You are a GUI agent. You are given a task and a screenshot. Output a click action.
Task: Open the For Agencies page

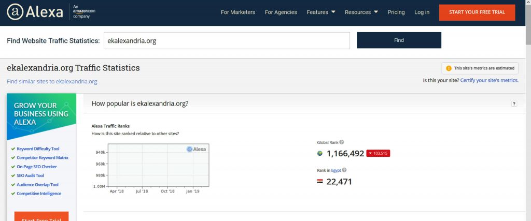pos(281,12)
